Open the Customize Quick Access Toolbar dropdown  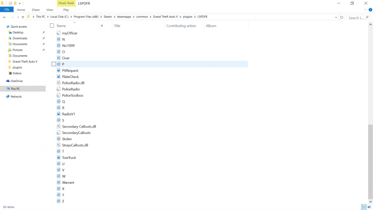tap(20, 3)
